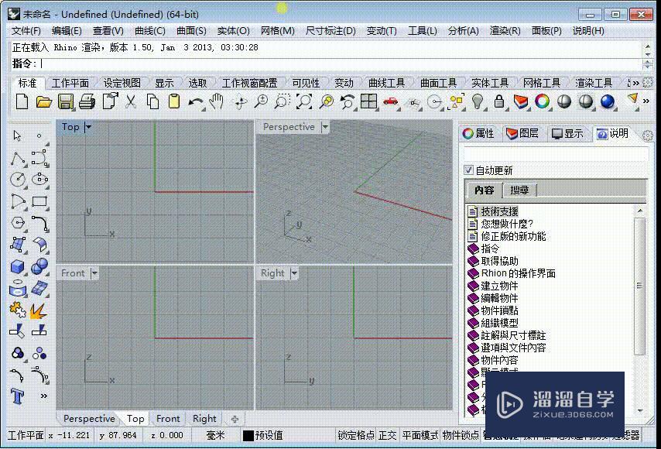Click the Paste clipboard icon
The height and width of the screenshot is (449, 661).
174,102
